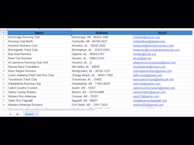Open the info@teamrunflagstaff.com link
The image size is (194, 145).
[x=150, y=101]
